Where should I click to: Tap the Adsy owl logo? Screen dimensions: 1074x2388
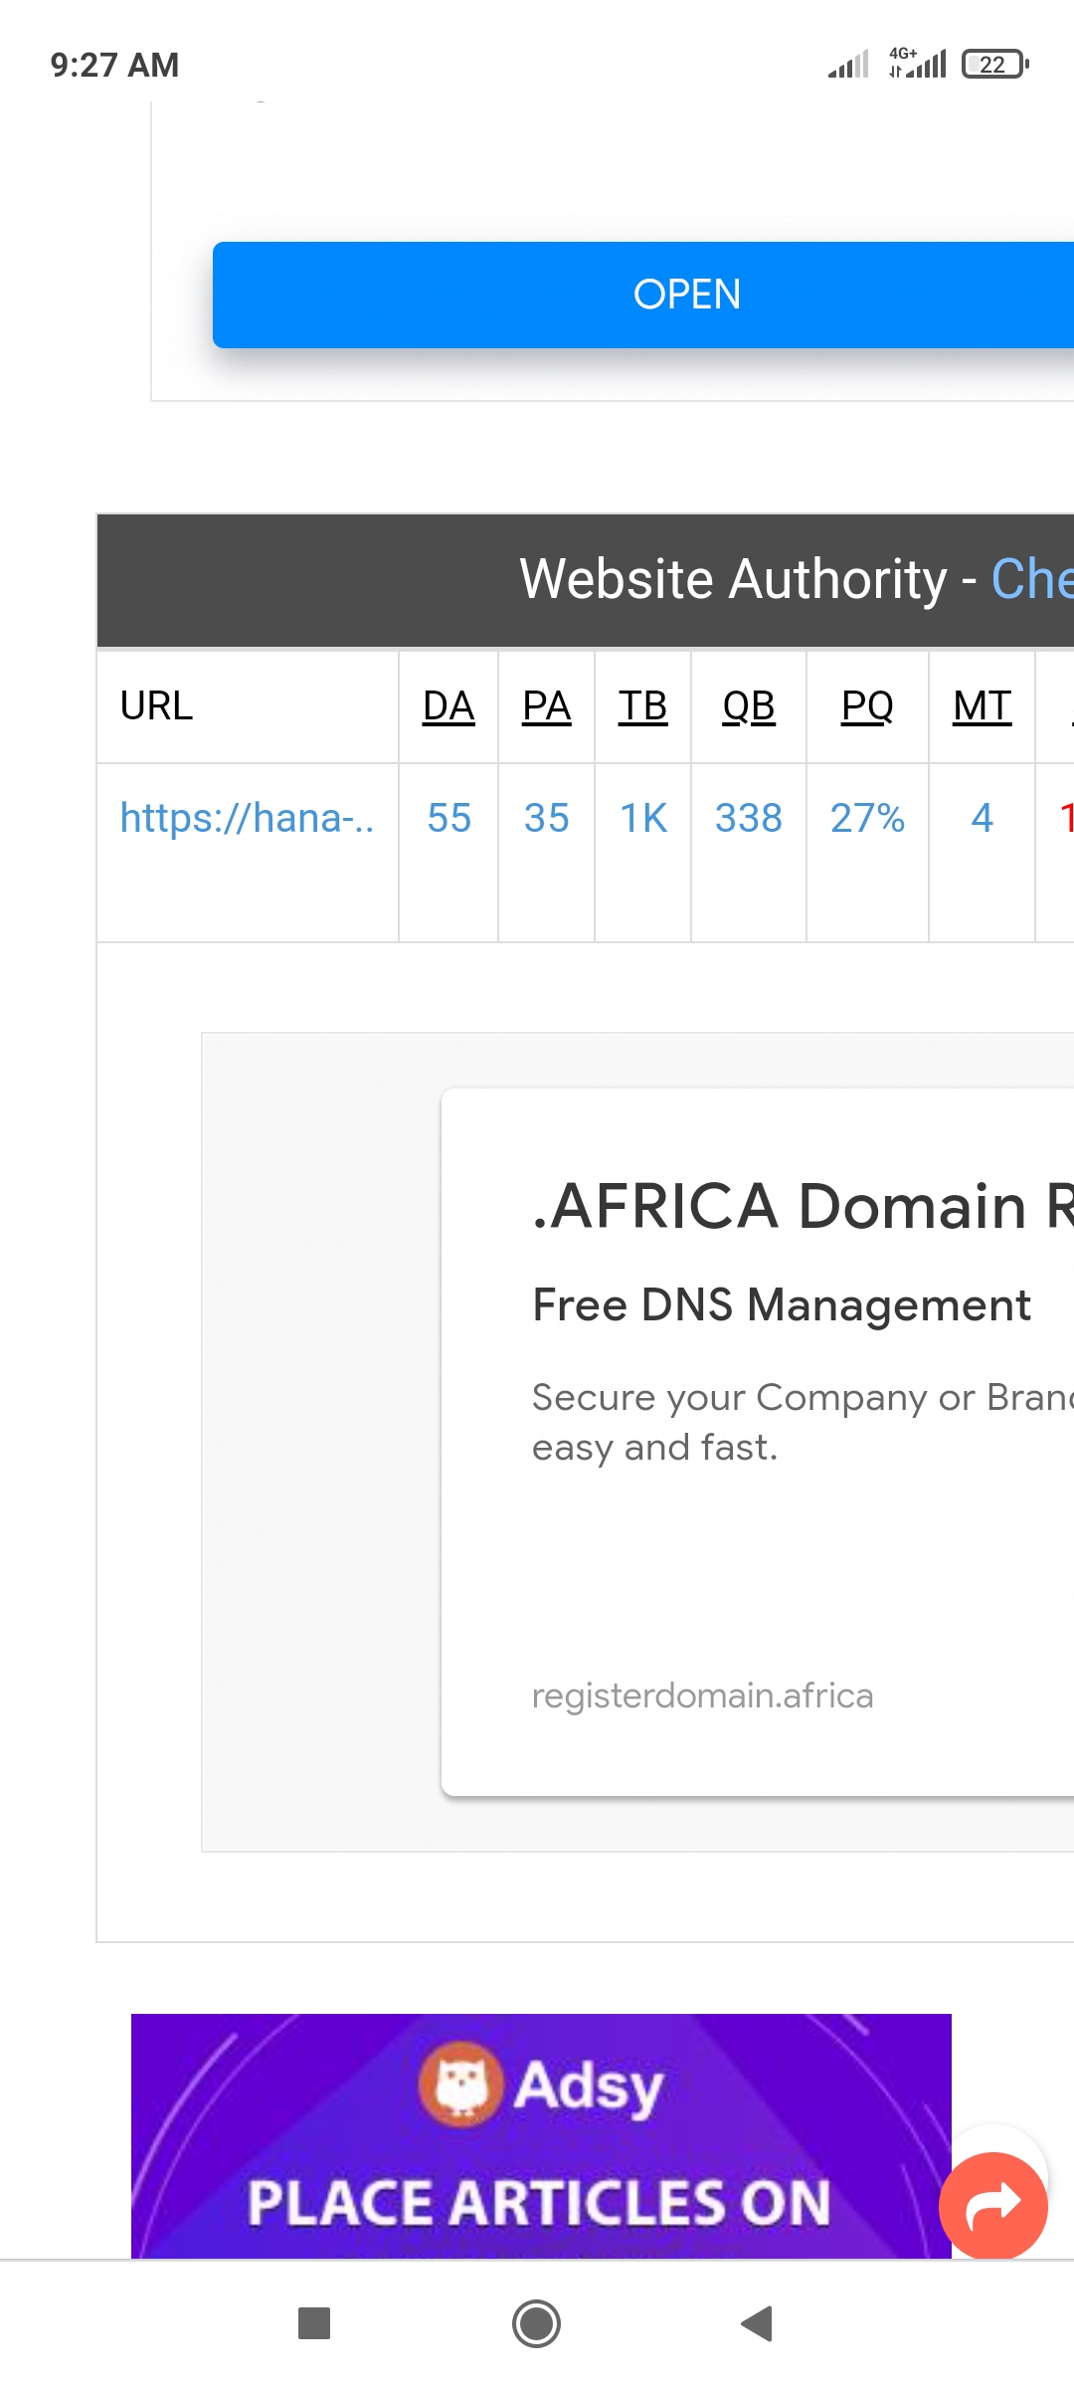coord(460,2084)
